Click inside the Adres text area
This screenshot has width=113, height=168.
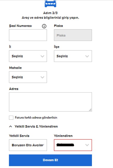(50, 102)
